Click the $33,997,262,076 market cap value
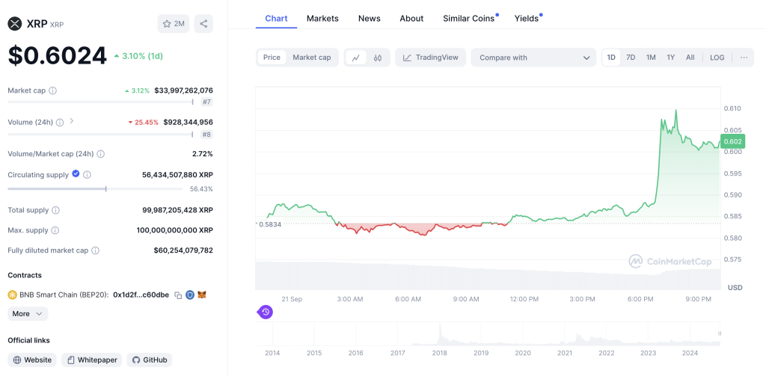Screen dimensions: 766x376 pyautogui.click(x=184, y=90)
